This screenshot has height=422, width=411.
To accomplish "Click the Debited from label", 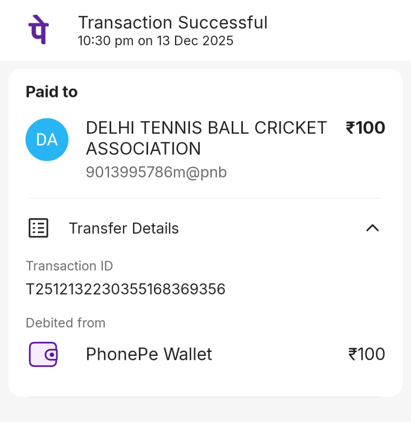I will [65, 323].
